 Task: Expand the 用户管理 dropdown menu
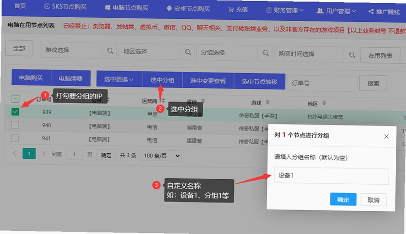click(336, 11)
